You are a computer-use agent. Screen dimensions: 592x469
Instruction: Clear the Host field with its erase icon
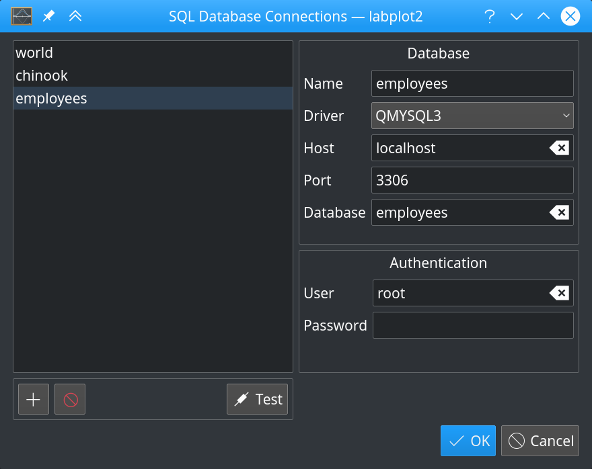point(559,148)
